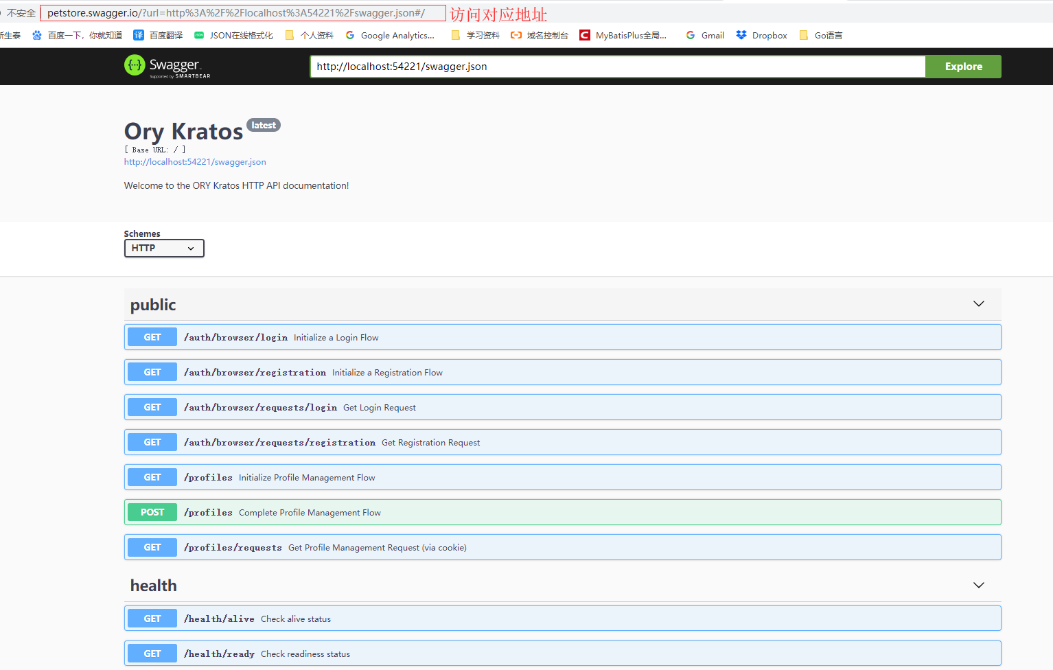Expand GET /profiles endpoint row
This screenshot has width=1053, height=670.
coord(562,477)
